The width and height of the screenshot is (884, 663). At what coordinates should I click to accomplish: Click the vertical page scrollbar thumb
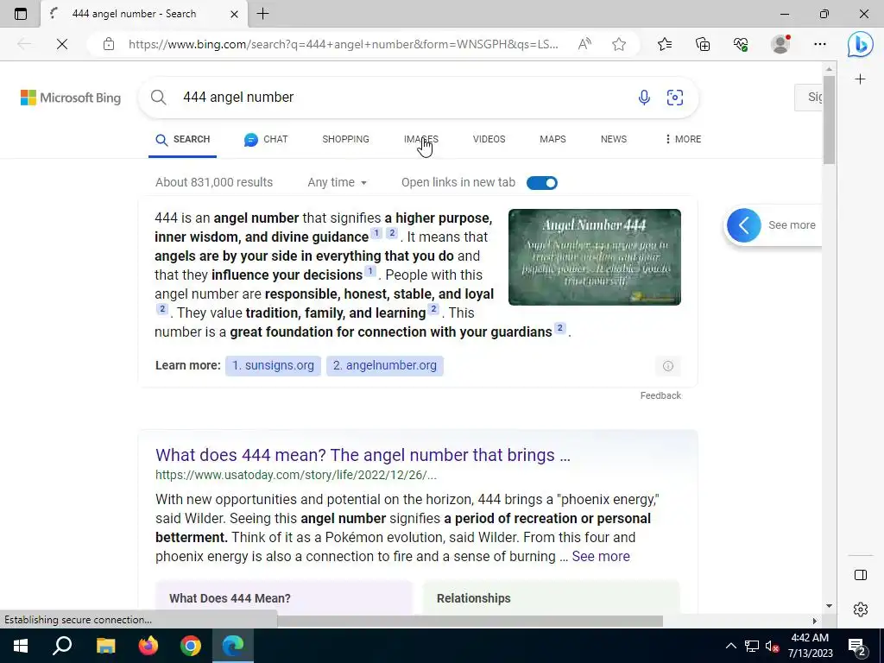click(x=829, y=120)
